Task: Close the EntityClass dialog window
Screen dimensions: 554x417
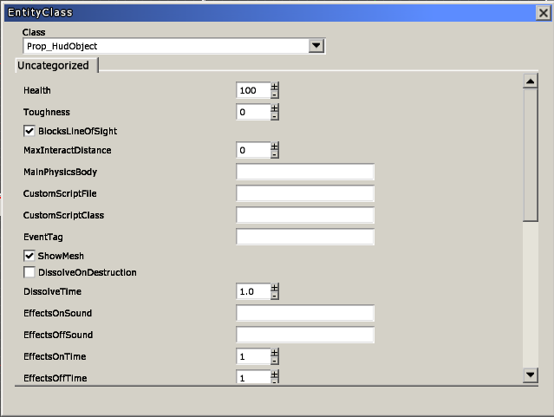Action: pyautogui.click(x=543, y=13)
